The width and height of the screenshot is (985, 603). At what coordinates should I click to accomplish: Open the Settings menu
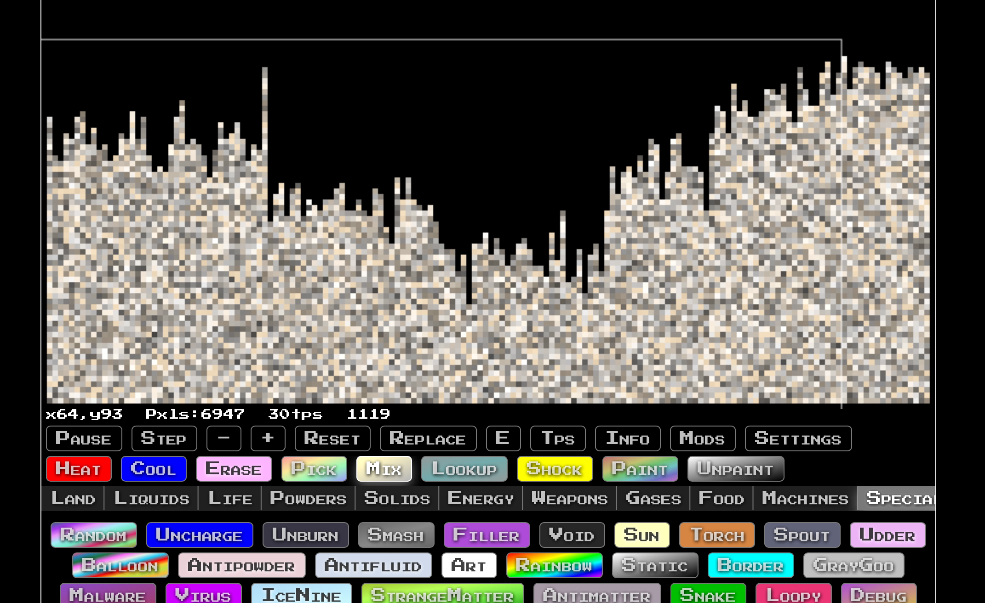798,438
